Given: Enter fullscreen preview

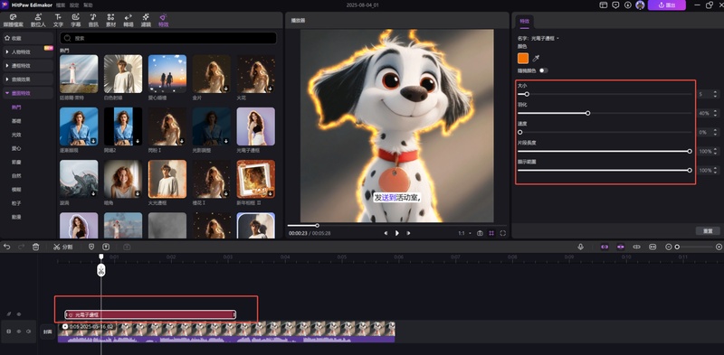Looking at the screenshot, I should [x=503, y=233].
